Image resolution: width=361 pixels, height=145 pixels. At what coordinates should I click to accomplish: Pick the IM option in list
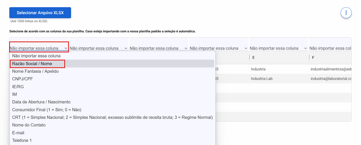click(x=112, y=94)
